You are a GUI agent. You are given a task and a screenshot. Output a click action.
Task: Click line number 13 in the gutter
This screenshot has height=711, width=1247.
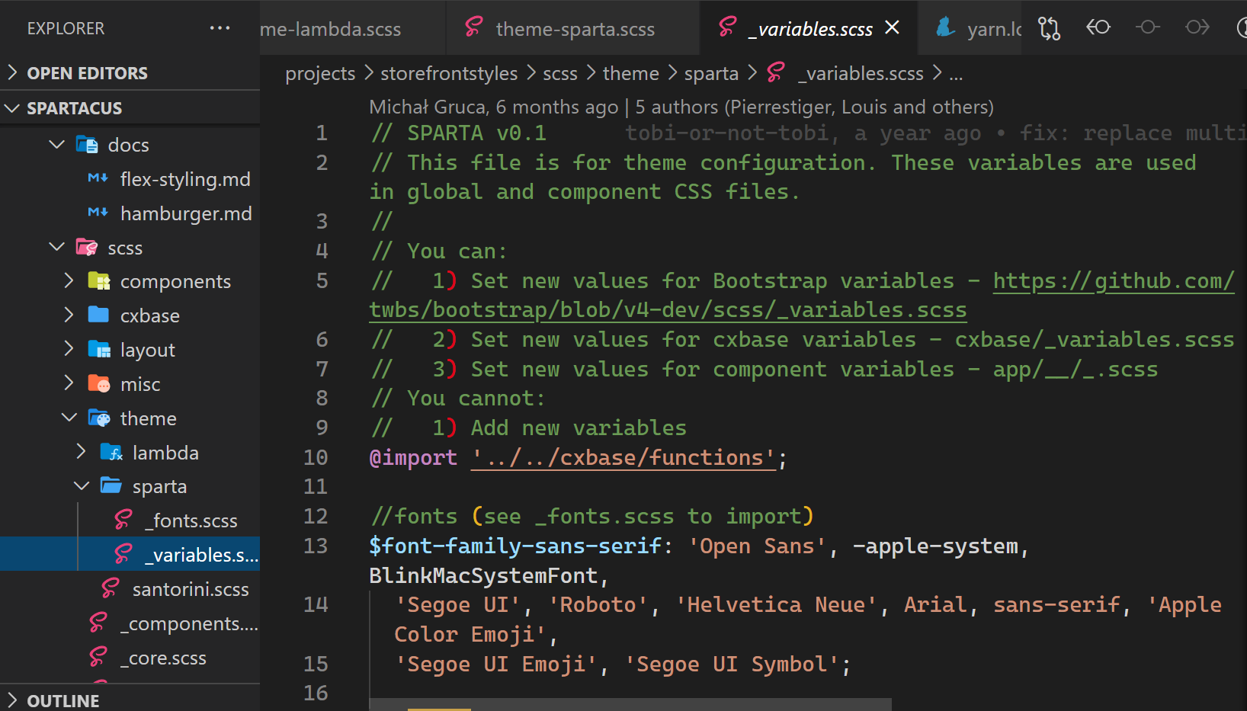point(316,546)
